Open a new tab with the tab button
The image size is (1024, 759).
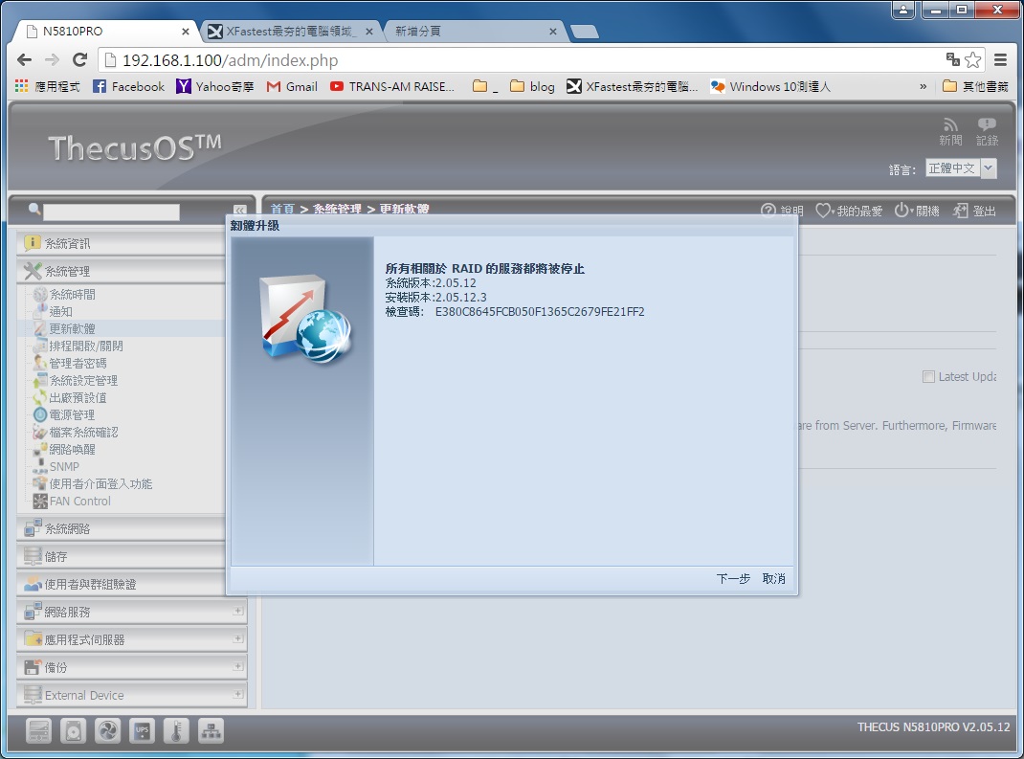coord(584,32)
